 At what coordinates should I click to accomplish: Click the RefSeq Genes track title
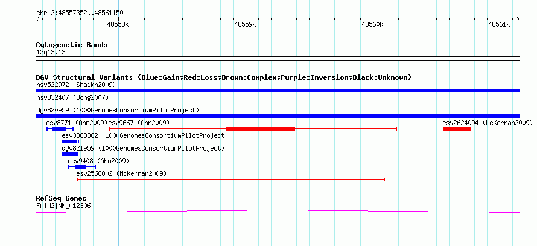pos(61,198)
